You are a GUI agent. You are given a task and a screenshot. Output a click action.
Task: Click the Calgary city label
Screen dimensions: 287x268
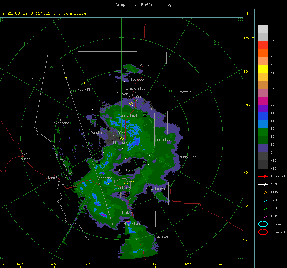[x=124, y=187]
